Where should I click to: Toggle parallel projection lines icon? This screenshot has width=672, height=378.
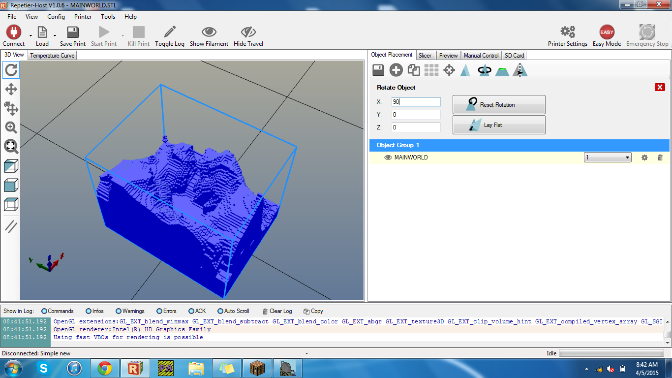11,226
